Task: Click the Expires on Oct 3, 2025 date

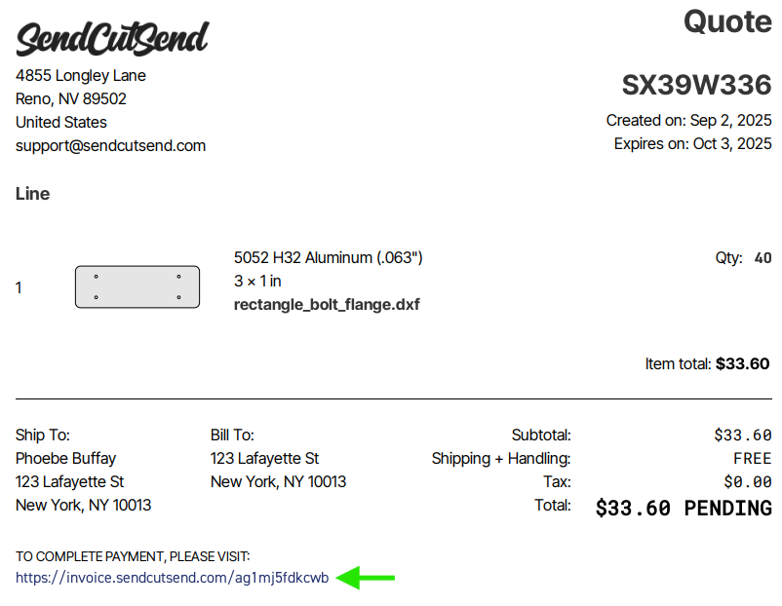Action: tap(692, 144)
